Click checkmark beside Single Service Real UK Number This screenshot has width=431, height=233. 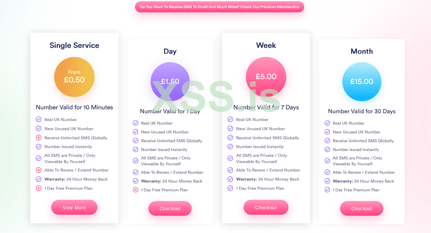coord(38,119)
